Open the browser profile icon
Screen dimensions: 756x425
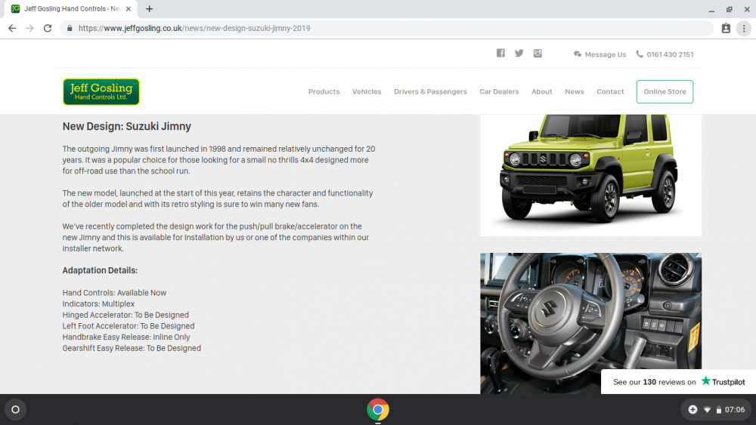726,29
